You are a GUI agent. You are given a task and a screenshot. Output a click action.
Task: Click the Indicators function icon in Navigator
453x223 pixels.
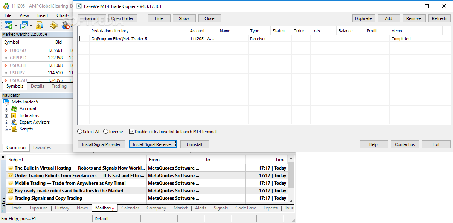coord(14,115)
